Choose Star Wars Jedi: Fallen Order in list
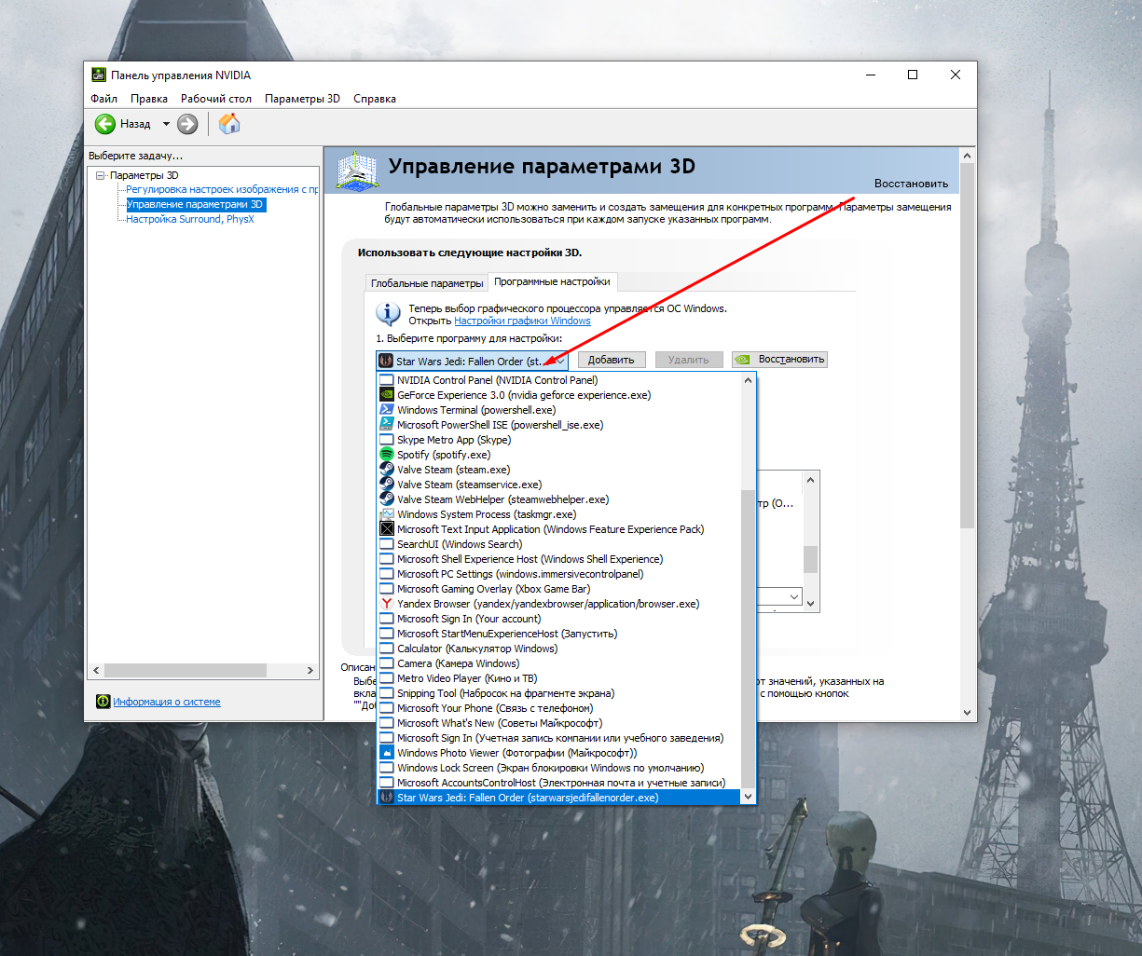 coord(558,798)
